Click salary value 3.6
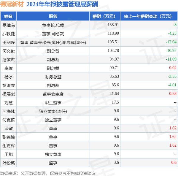178x176 pixels. point(116,162)
